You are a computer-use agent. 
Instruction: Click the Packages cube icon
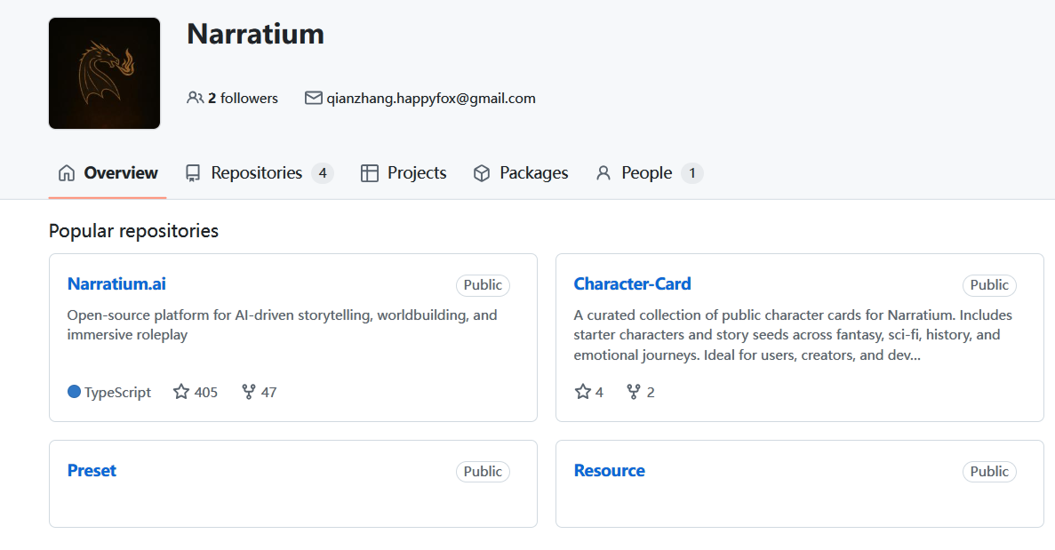click(482, 173)
